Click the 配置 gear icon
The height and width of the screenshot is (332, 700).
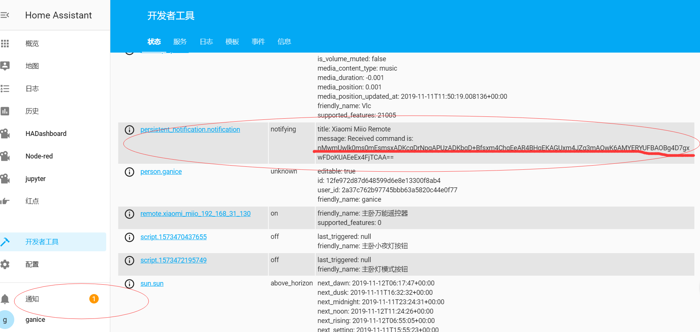pyautogui.click(x=5, y=264)
